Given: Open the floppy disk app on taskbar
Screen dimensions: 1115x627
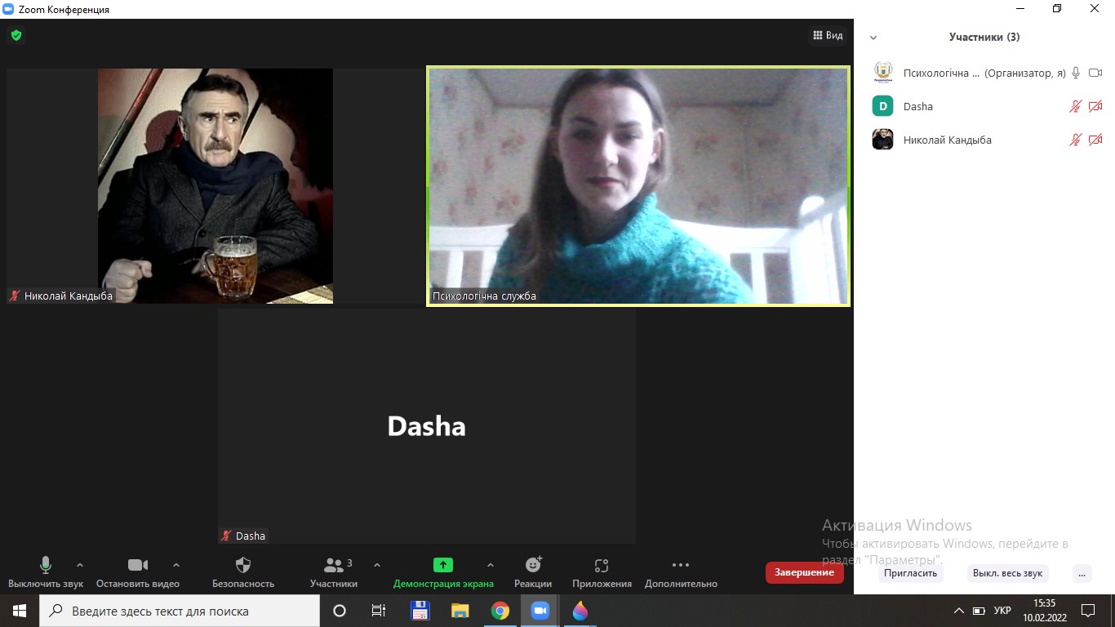Looking at the screenshot, I should coord(420,611).
